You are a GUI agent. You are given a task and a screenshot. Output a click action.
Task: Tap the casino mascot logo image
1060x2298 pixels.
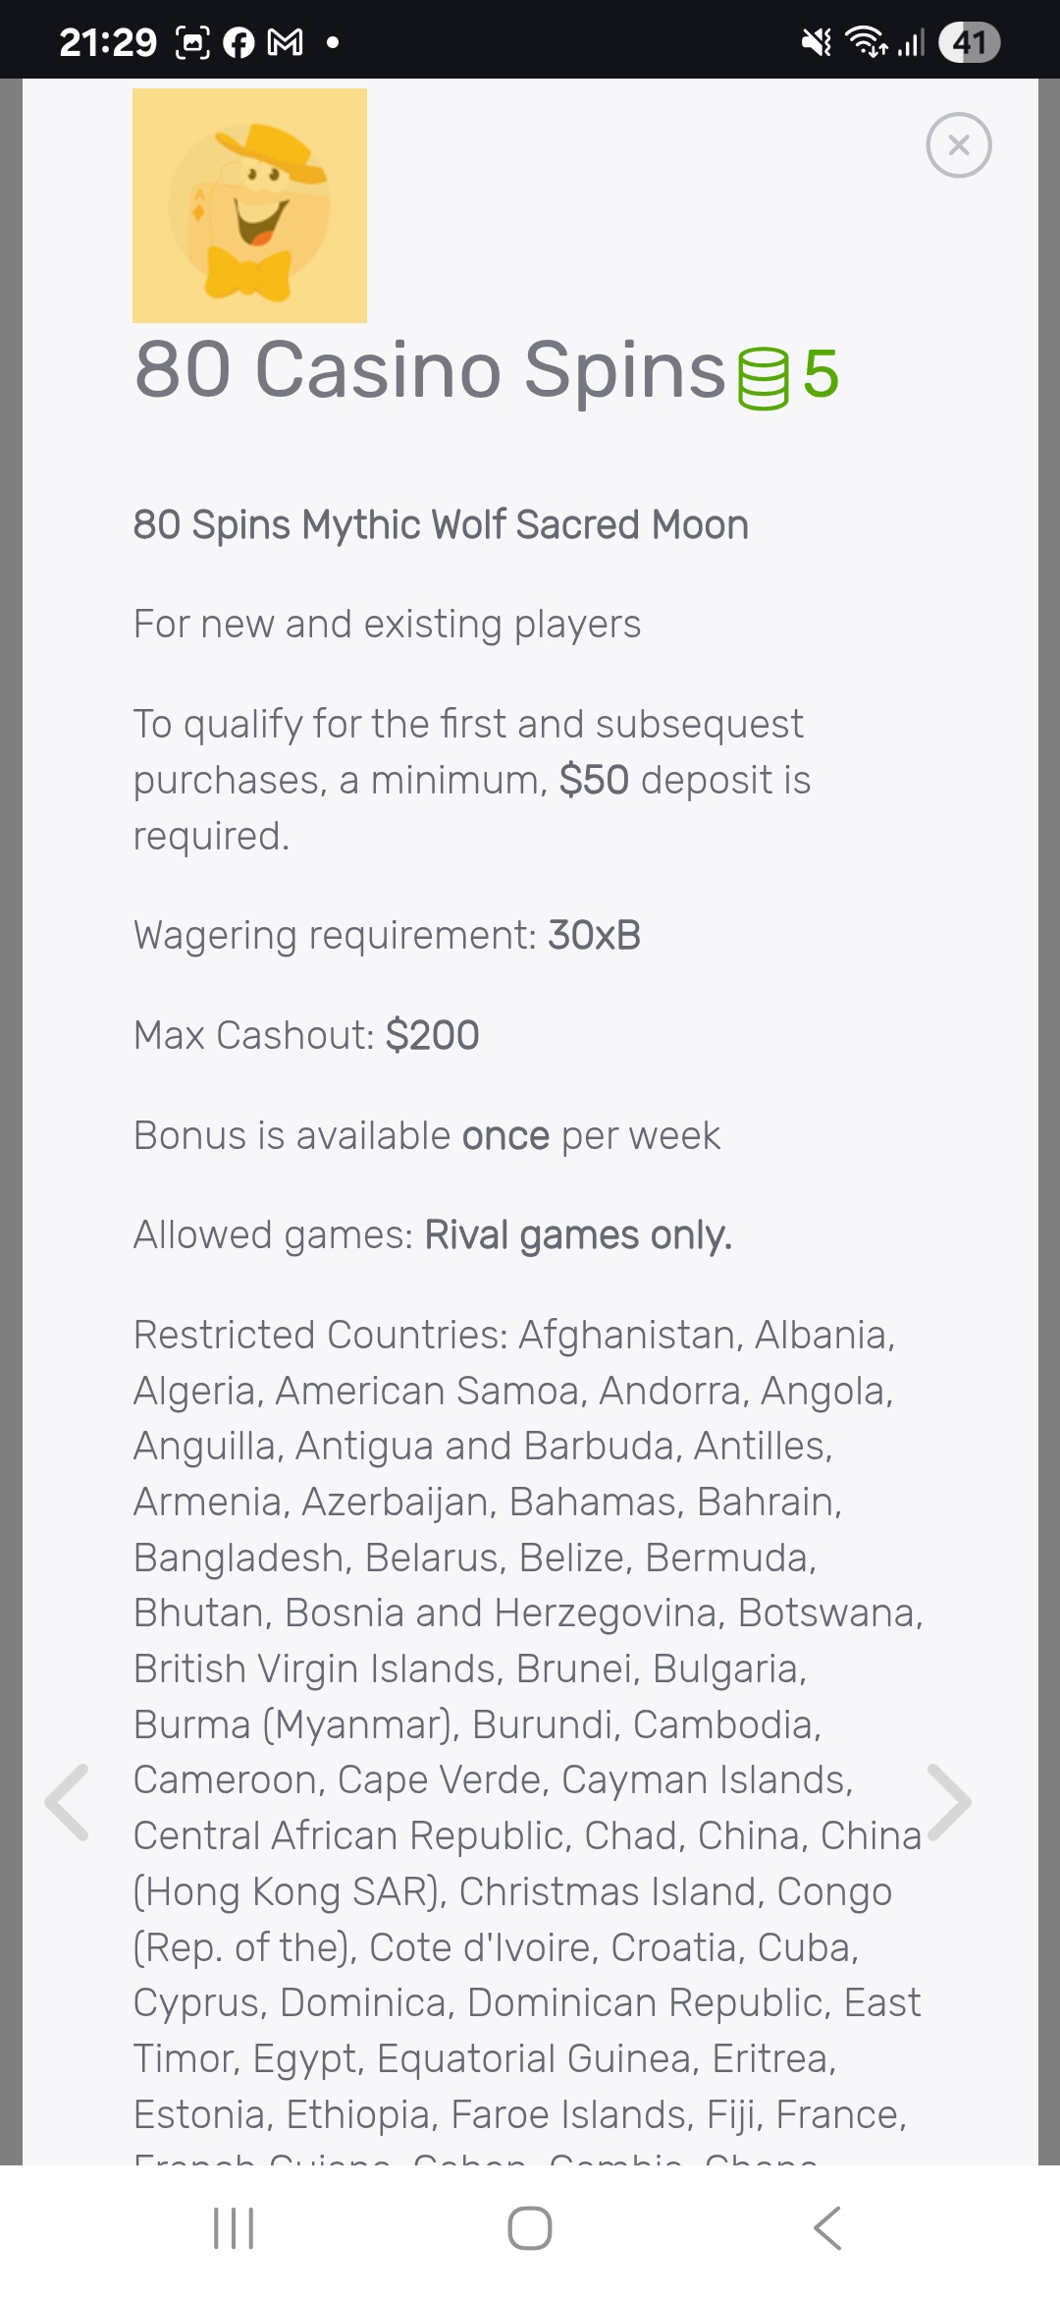[249, 205]
